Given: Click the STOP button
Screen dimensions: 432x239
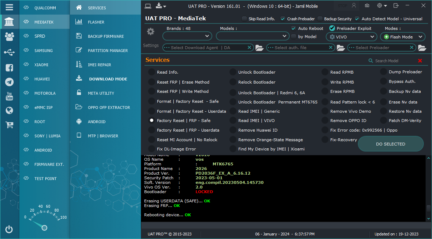Looking at the screenshot, I should (x=342, y=6).
